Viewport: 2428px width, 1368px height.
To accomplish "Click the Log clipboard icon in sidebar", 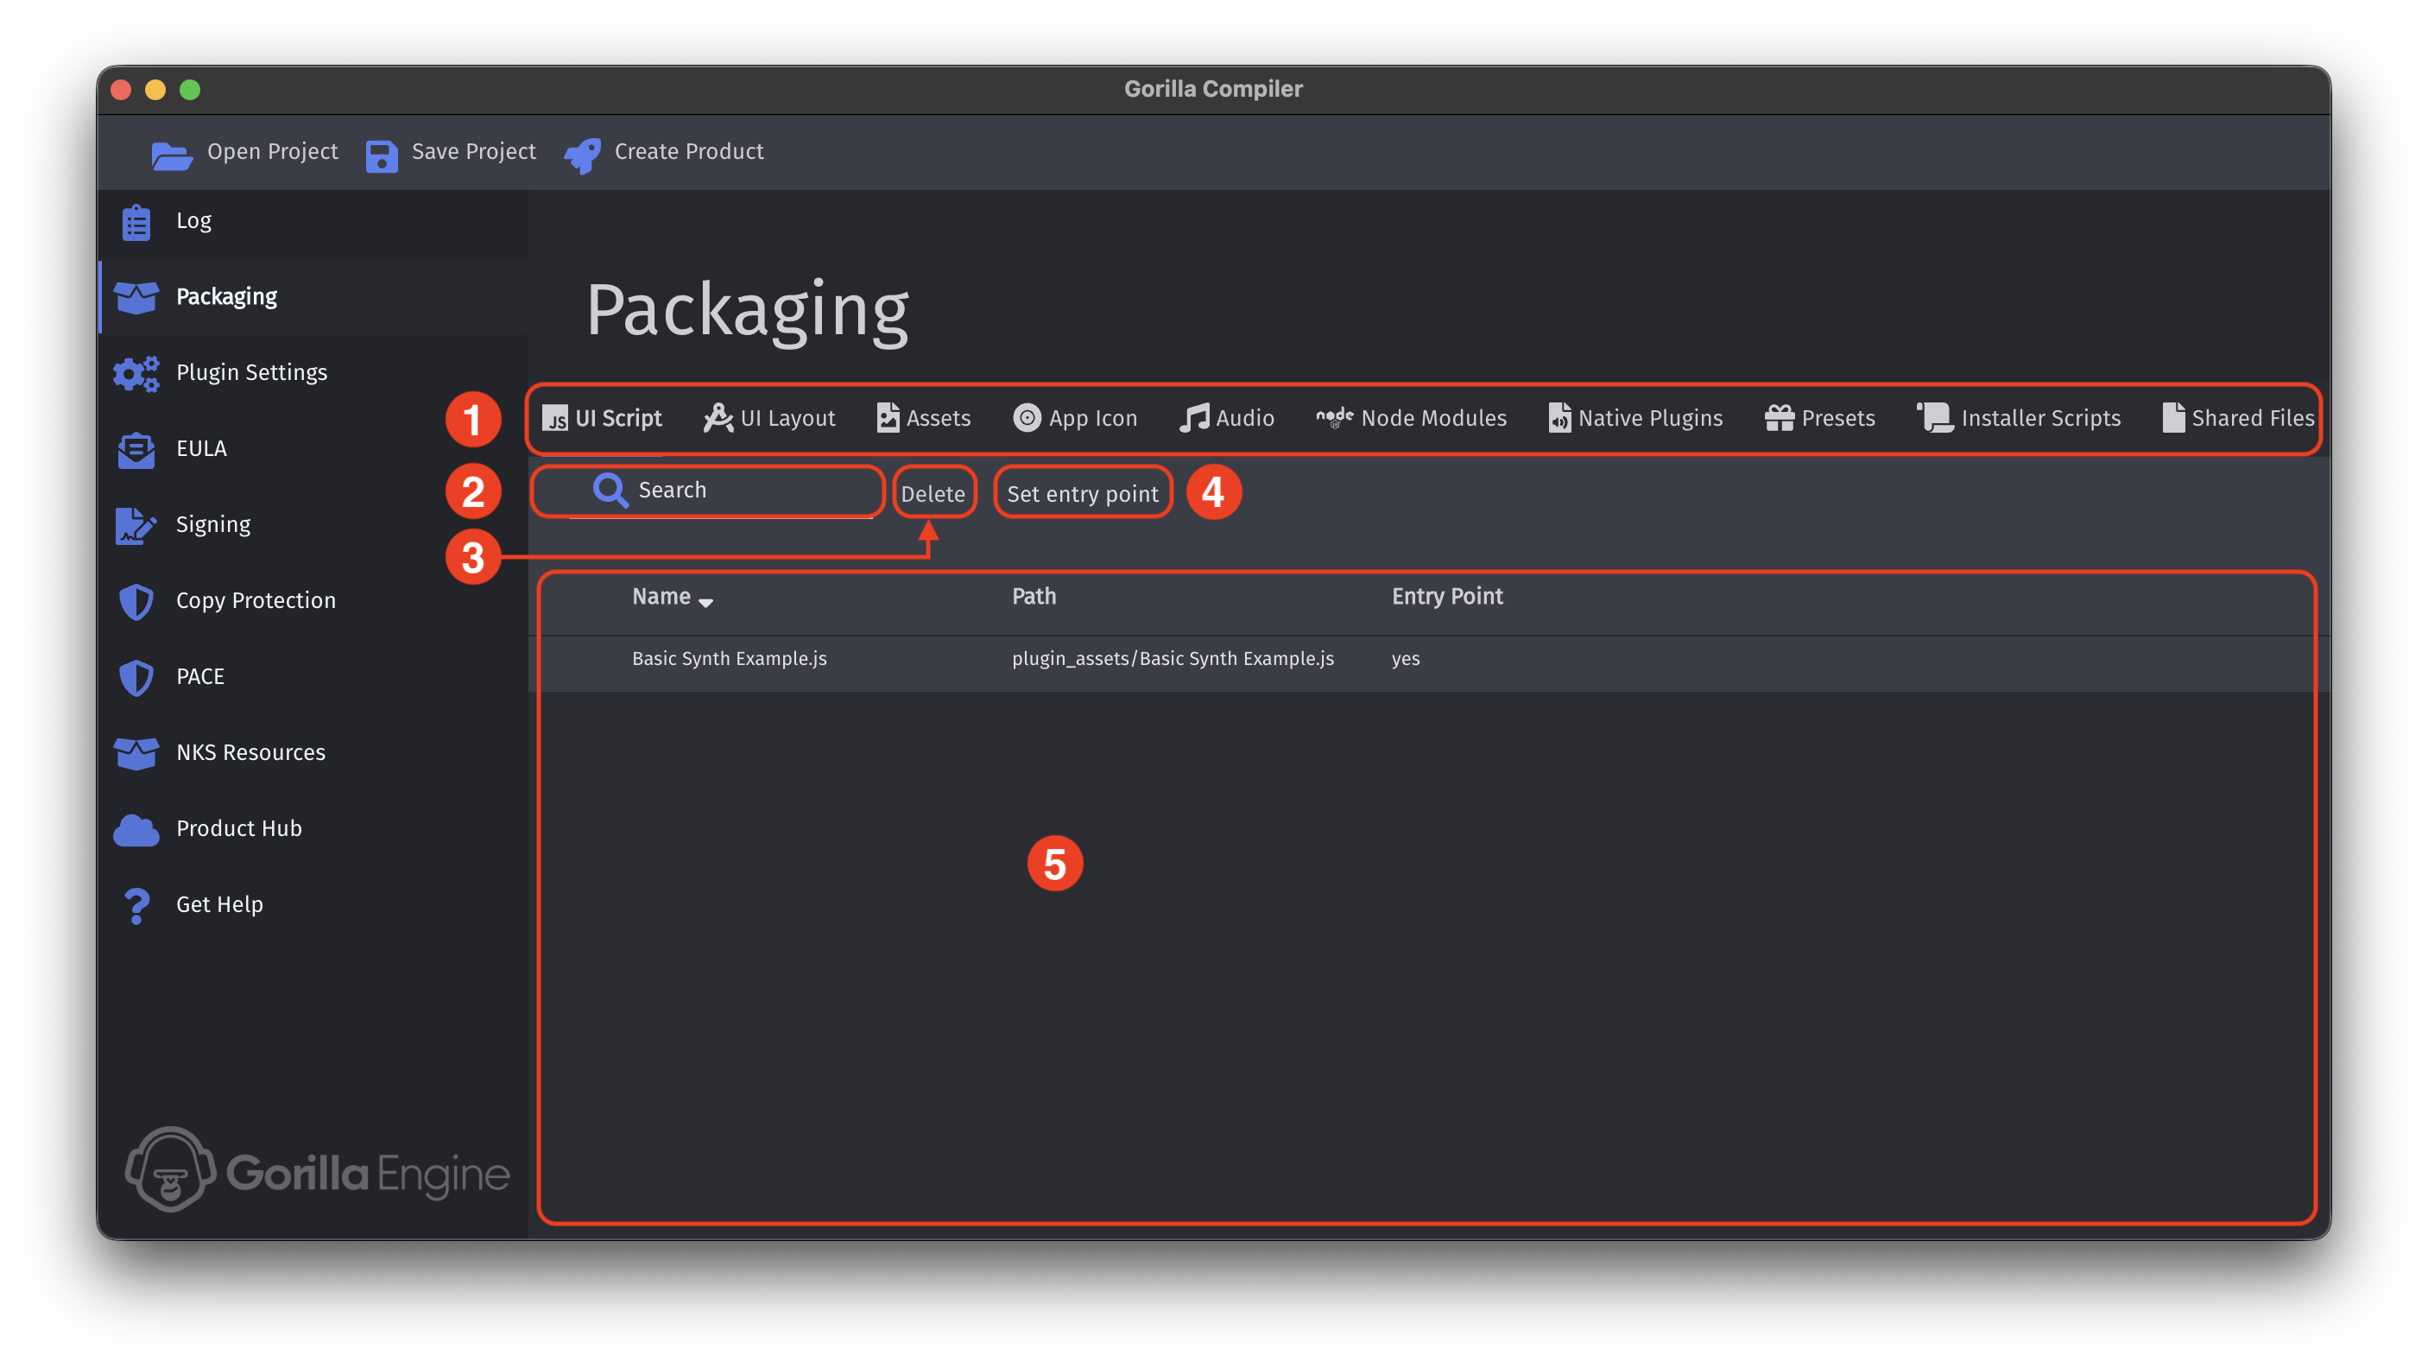I will 136,222.
